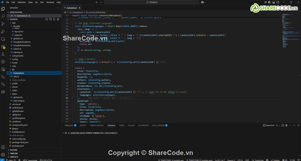This screenshot has width=301, height=161.
Task: Expand the TIMELINE section
Action: tap(34, 153)
